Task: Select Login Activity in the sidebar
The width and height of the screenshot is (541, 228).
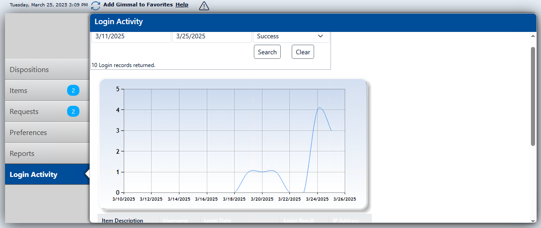Action: point(34,175)
